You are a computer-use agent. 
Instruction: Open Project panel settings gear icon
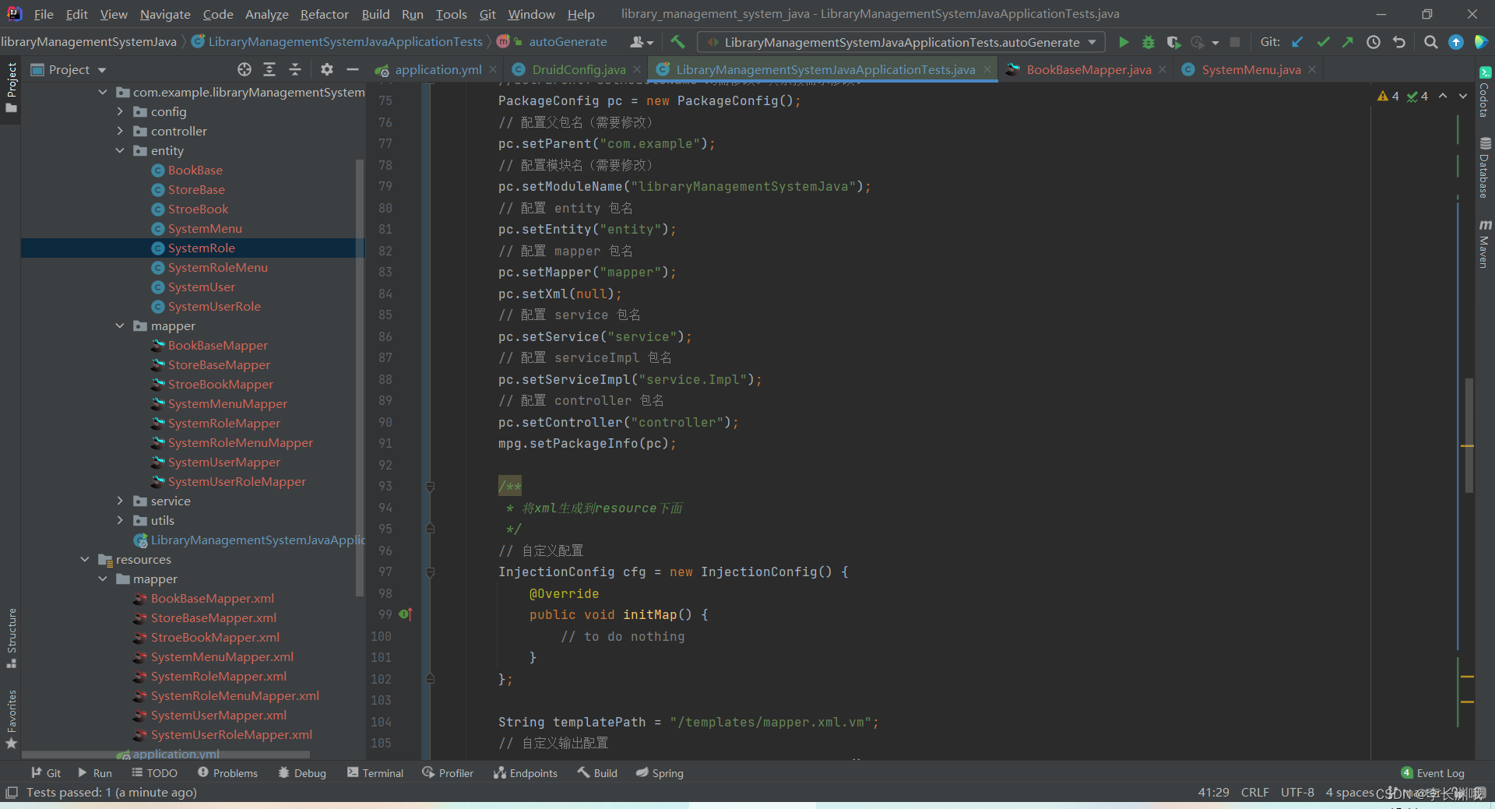327,69
